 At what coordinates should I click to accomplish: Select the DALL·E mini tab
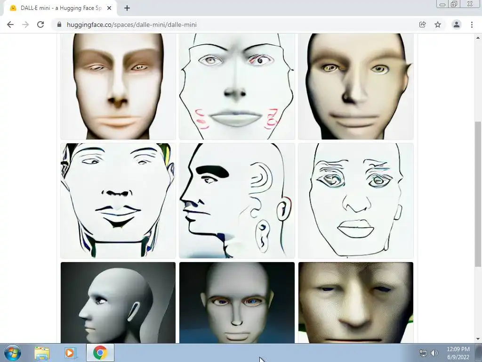tap(60, 8)
